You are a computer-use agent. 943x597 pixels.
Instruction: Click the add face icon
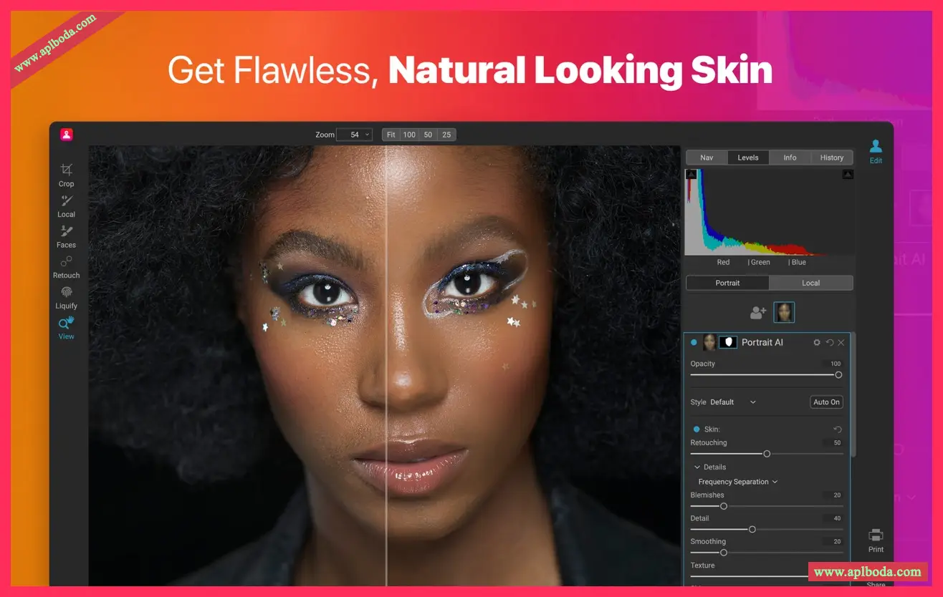click(758, 313)
